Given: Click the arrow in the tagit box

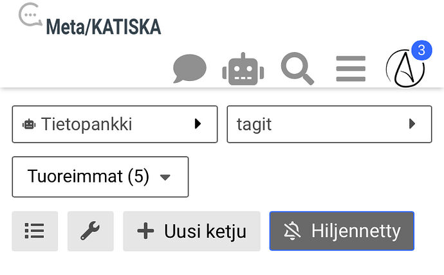Looking at the screenshot, I should (x=412, y=124).
